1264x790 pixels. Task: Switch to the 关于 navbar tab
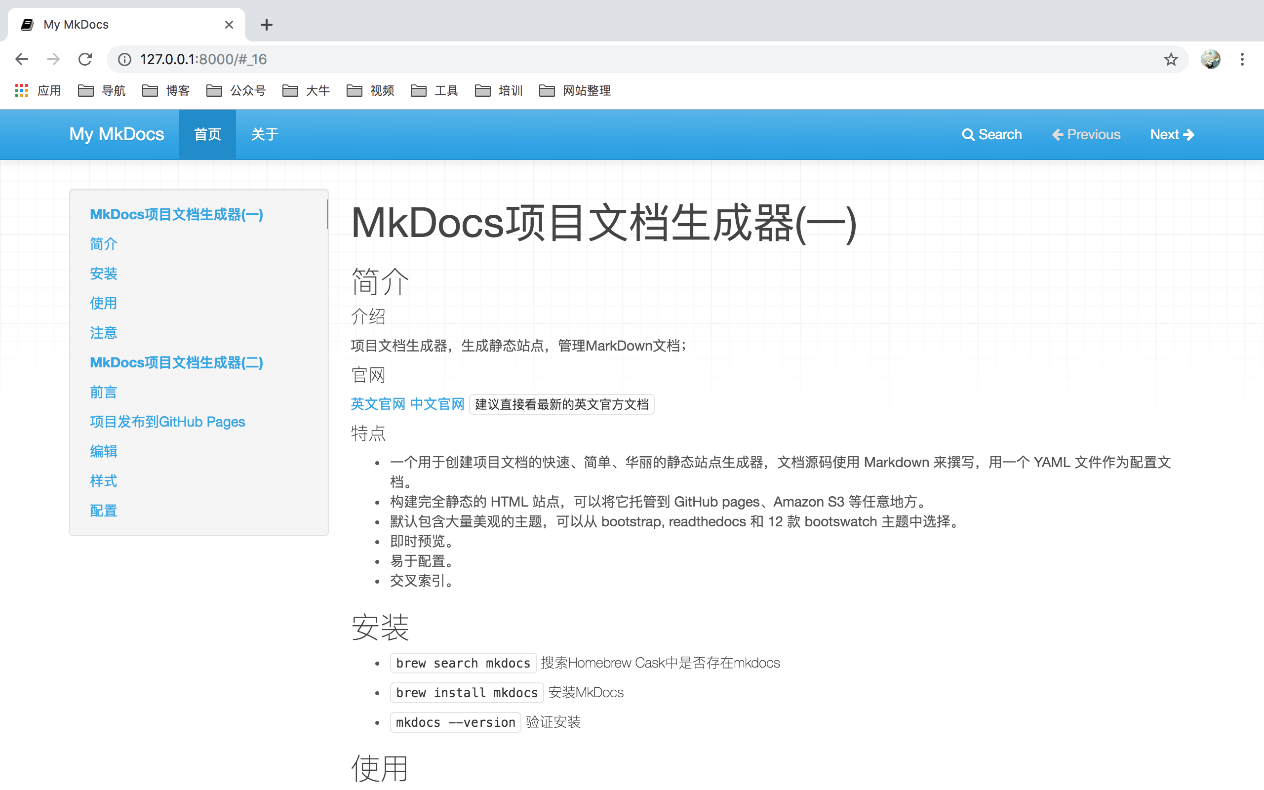point(264,134)
